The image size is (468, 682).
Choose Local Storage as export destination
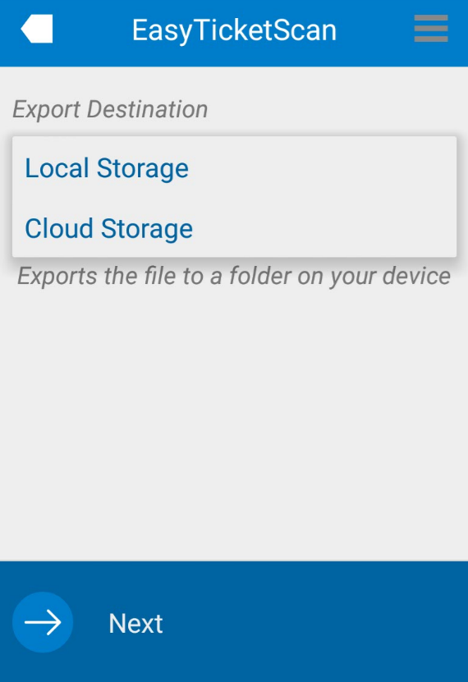[x=235, y=168]
